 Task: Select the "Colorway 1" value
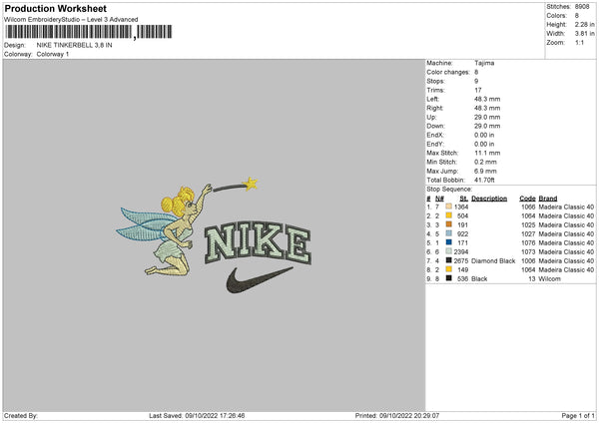tap(53, 54)
